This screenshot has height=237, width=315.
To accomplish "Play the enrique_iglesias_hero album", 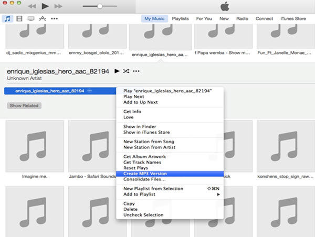I will point(117,71).
